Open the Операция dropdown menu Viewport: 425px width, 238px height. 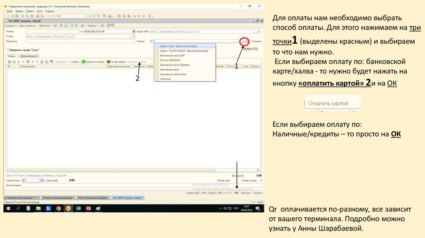[10, 26]
